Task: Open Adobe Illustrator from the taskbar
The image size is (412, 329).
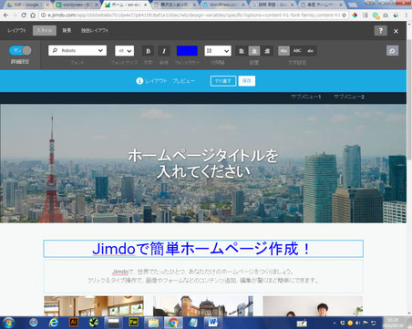Action: [74, 322]
